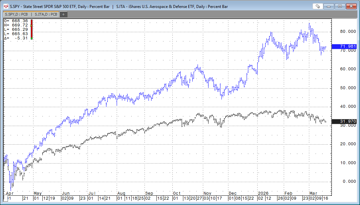
Task: Close the chart window
Action: [x=351, y=6]
